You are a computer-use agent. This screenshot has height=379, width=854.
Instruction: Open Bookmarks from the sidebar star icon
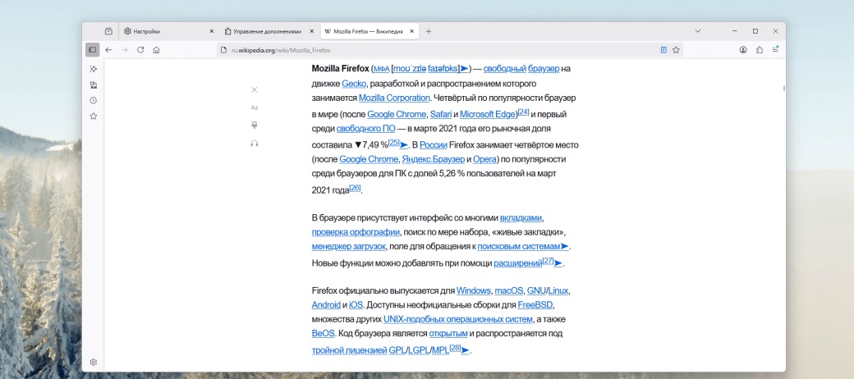94,116
